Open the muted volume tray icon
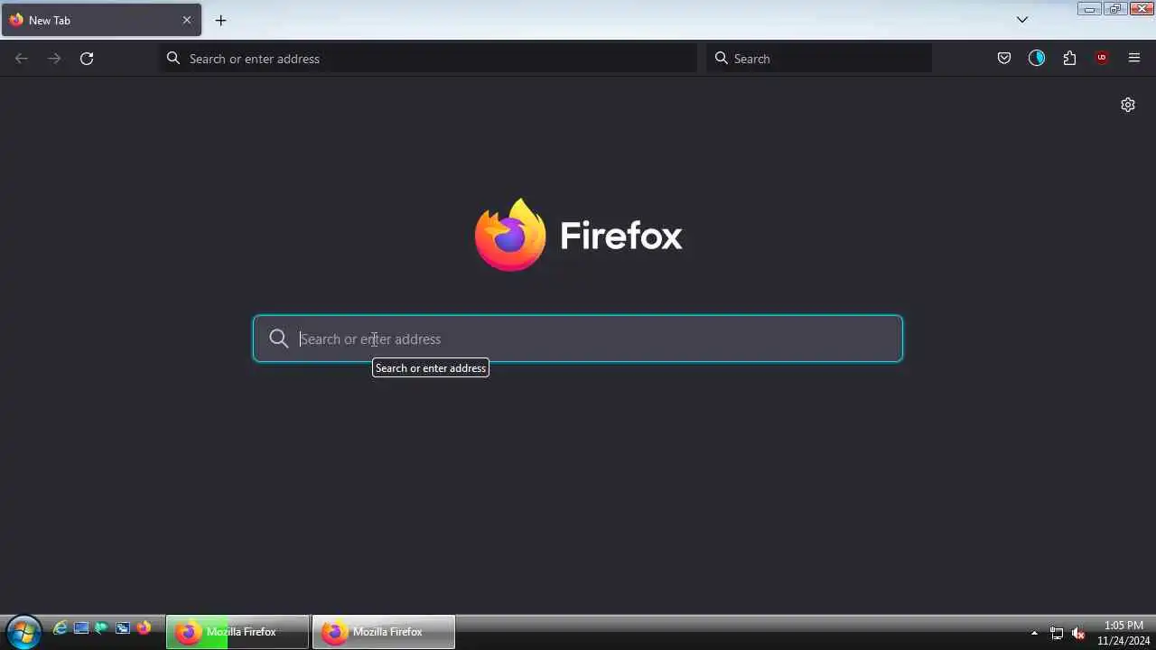This screenshot has height=650, width=1156. [1078, 633]
